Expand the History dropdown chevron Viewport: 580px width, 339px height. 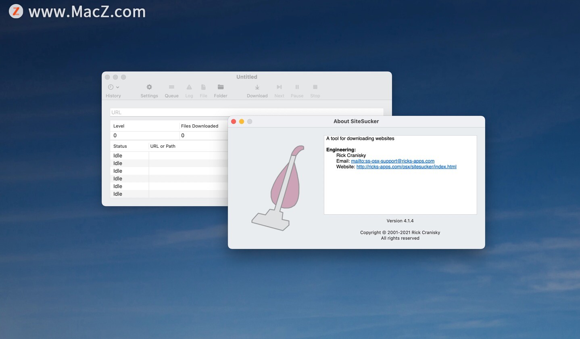click(118, 87)
